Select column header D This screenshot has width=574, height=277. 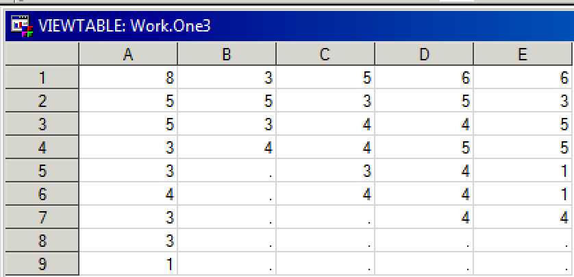click(424, 55)
